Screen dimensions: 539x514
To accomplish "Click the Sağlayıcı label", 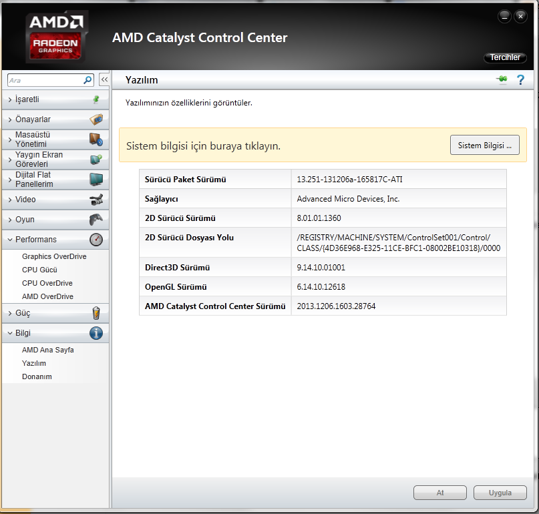I will point(161,199).
